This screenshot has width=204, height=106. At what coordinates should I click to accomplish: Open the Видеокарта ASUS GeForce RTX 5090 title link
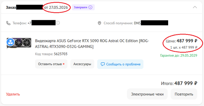click(92, 43)
